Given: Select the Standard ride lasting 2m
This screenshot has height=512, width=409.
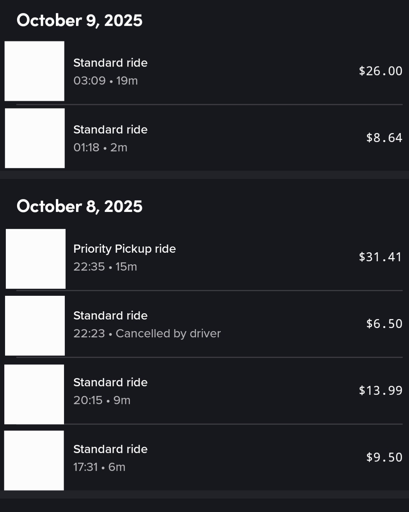Looking at the screenshot, I should coord(110,130).
